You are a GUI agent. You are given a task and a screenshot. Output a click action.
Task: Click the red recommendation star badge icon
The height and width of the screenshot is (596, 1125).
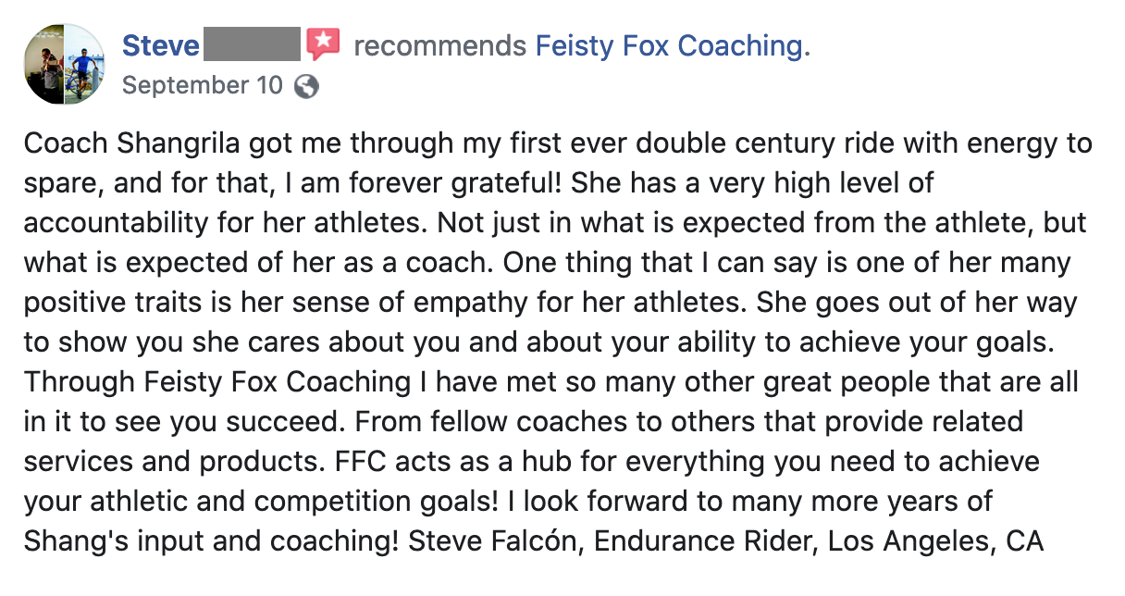pyautogui.click(x=324, y=43)
